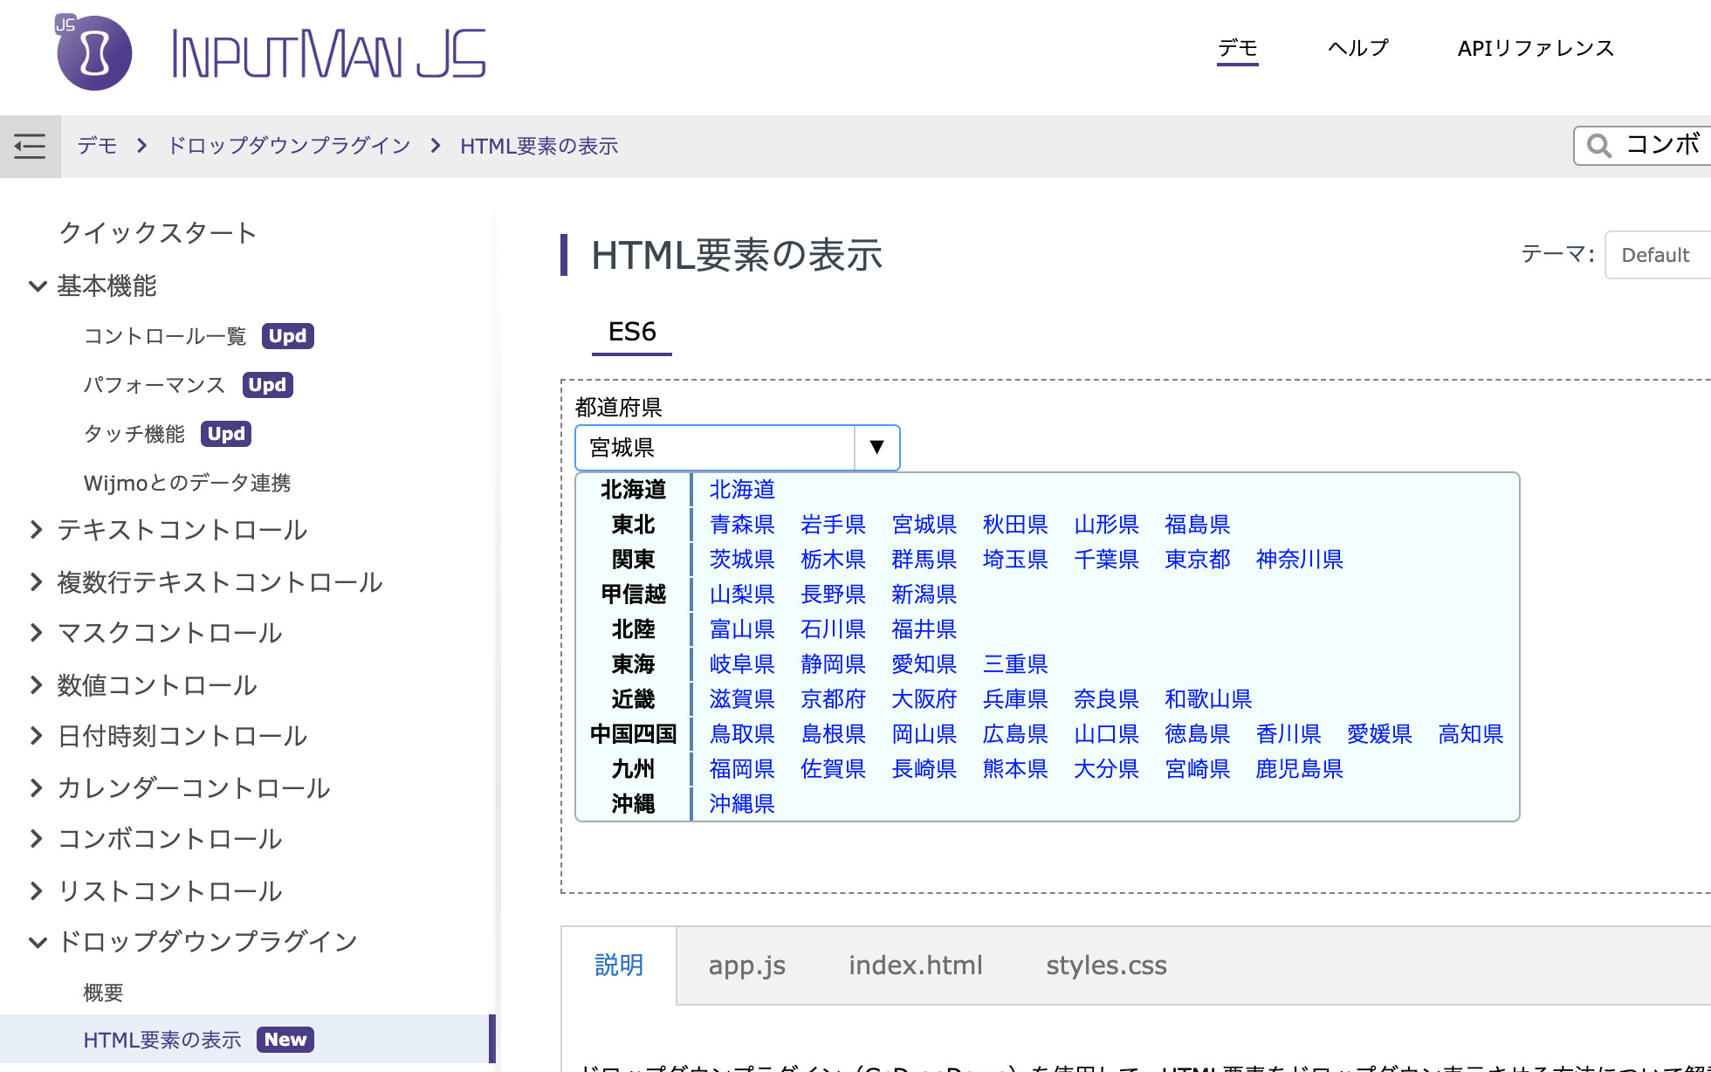Select 神奈川県 from the dropdown

coord(1300,560)
